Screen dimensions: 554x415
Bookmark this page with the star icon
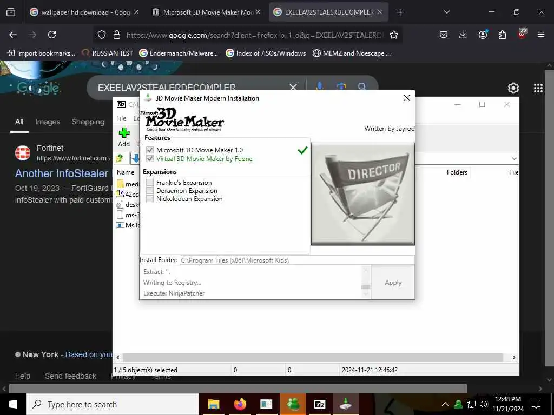click(394, 35)
